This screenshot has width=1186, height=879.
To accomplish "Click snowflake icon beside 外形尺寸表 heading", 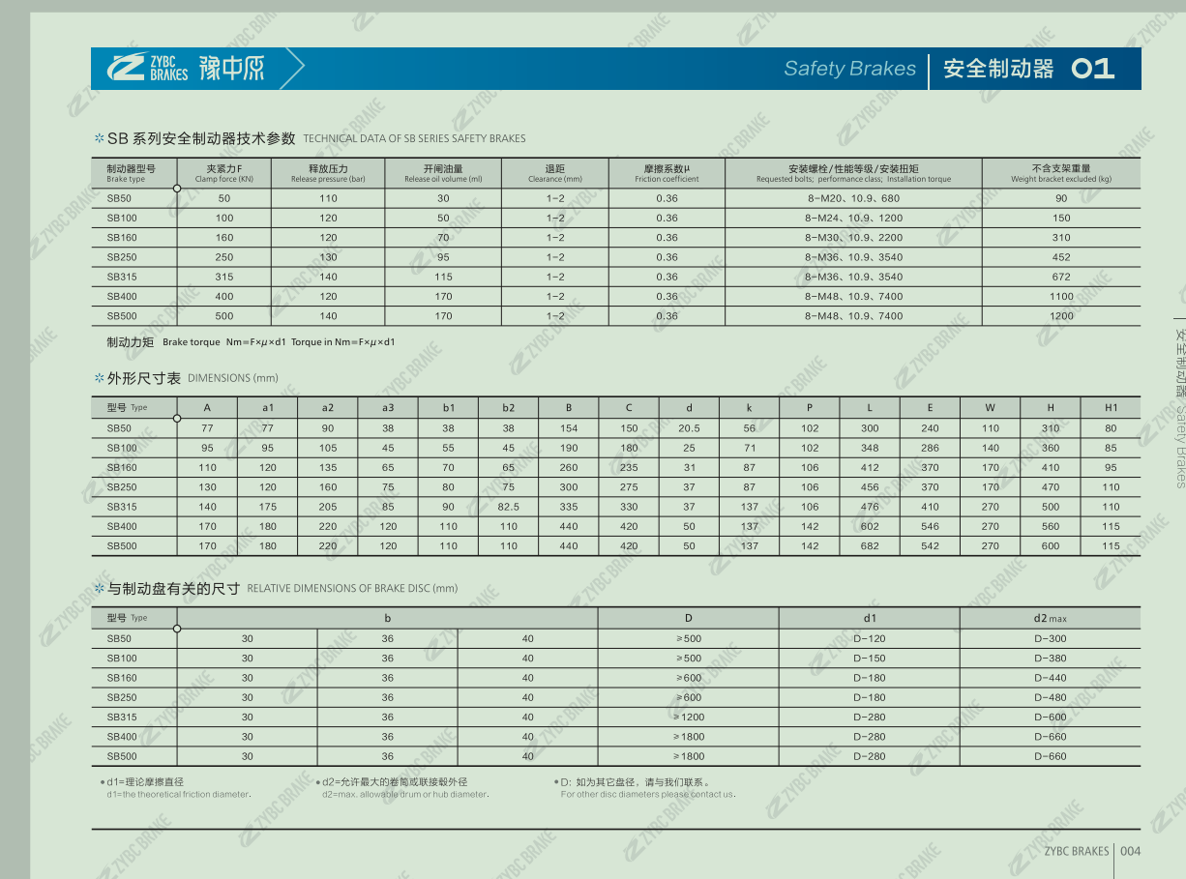I will tap(99, 378).
